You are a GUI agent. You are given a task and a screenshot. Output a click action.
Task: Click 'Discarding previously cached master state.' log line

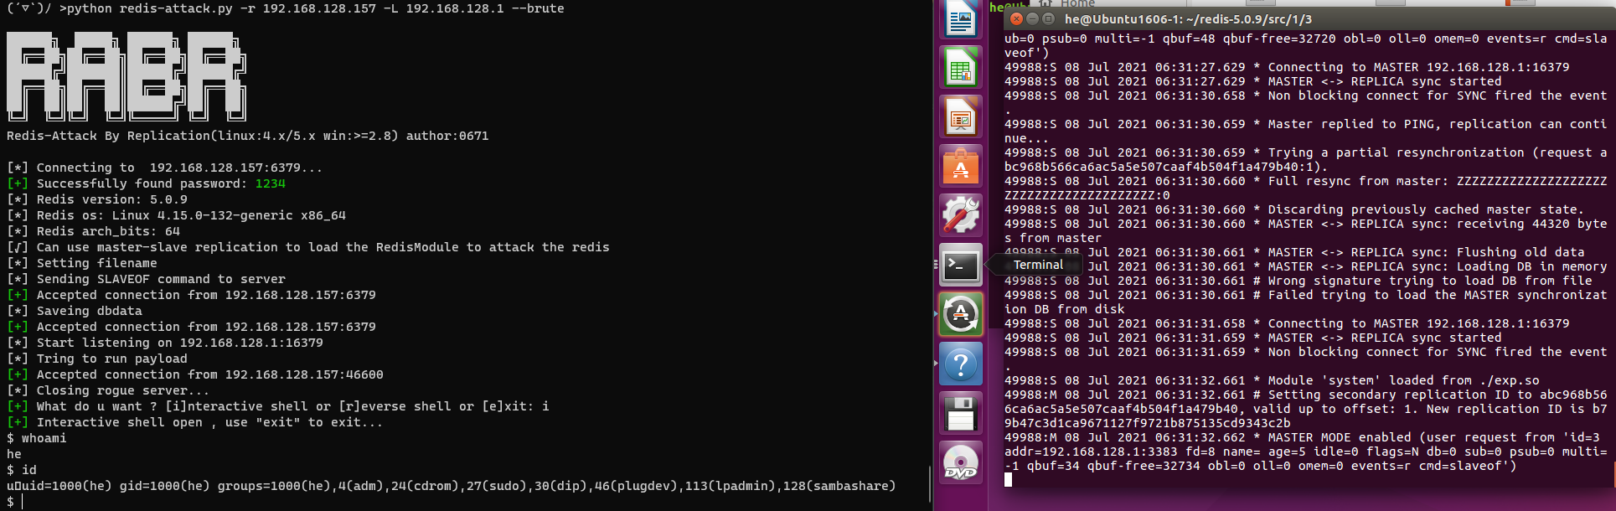(x=1295, y=209)
